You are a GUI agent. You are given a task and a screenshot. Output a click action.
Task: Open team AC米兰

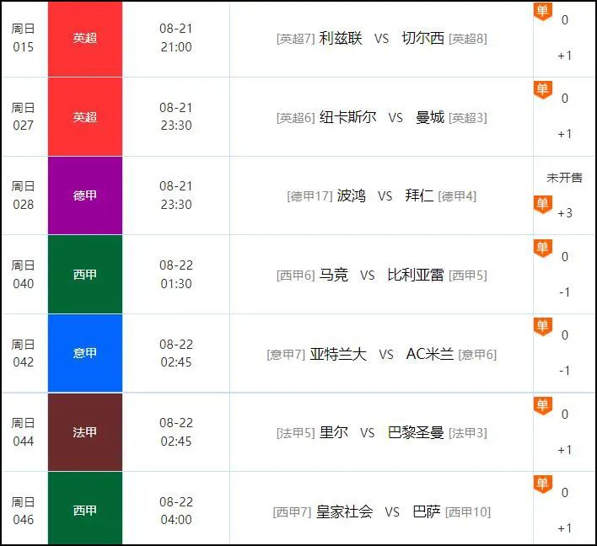point(430,354)
